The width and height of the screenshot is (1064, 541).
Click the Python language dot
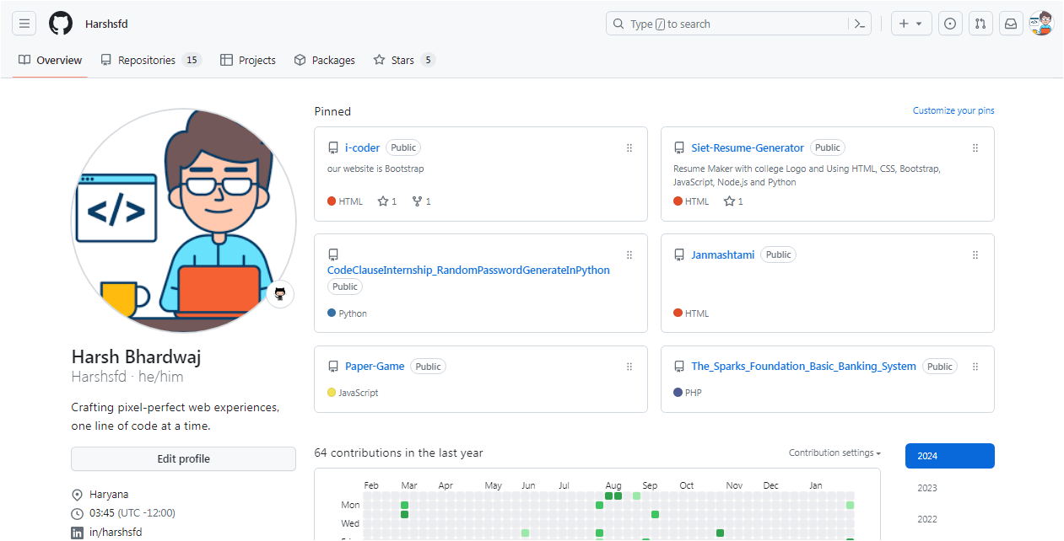coord(332,313)
